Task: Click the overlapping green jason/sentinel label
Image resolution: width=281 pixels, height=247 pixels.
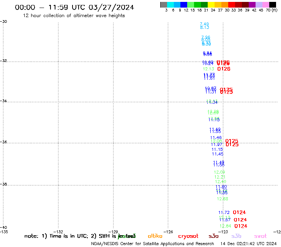Action: tap(127, 236)
